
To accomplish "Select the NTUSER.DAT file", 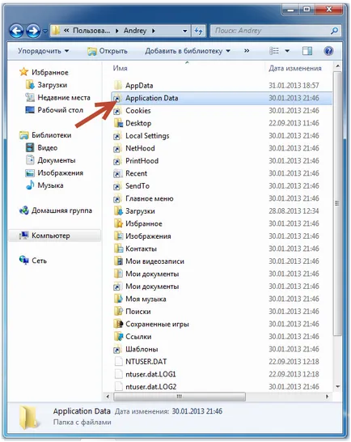I will [x=146, y=361].
